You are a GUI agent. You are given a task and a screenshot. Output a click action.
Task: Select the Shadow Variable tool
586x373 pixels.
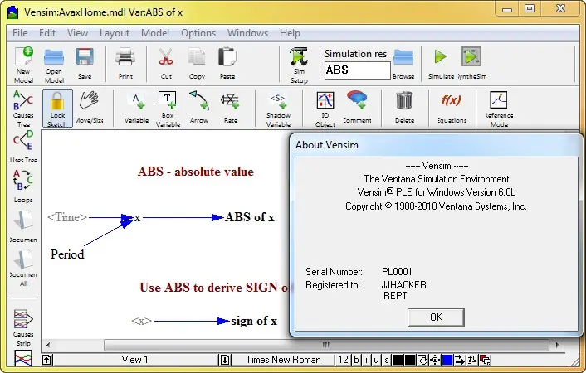click(278, 109)
